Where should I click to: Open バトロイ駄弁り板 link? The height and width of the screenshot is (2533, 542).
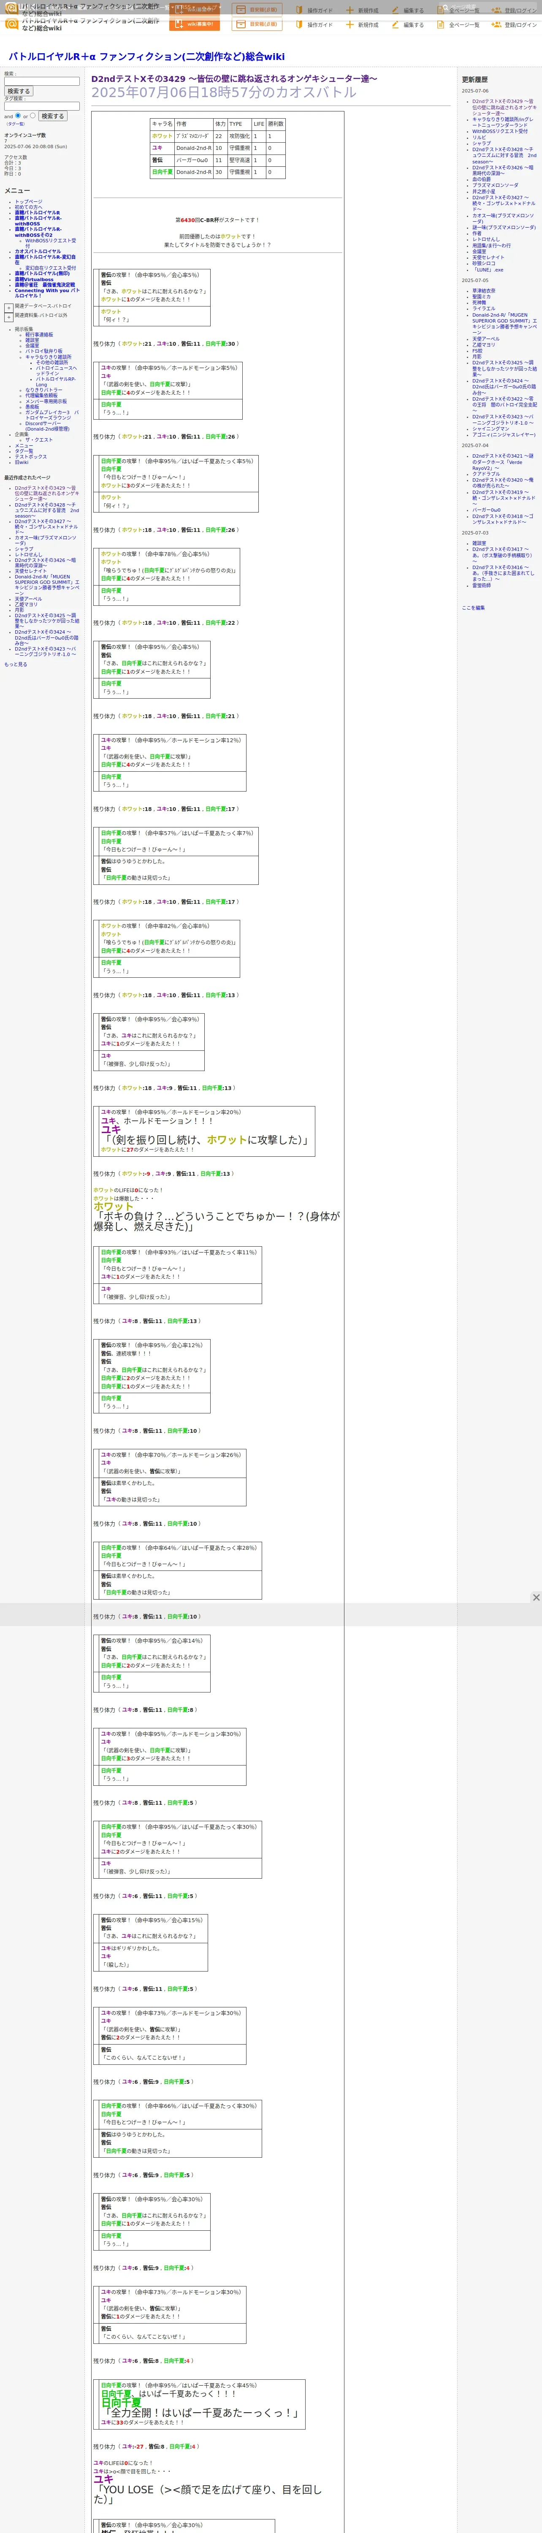click(x=43, y=351)
